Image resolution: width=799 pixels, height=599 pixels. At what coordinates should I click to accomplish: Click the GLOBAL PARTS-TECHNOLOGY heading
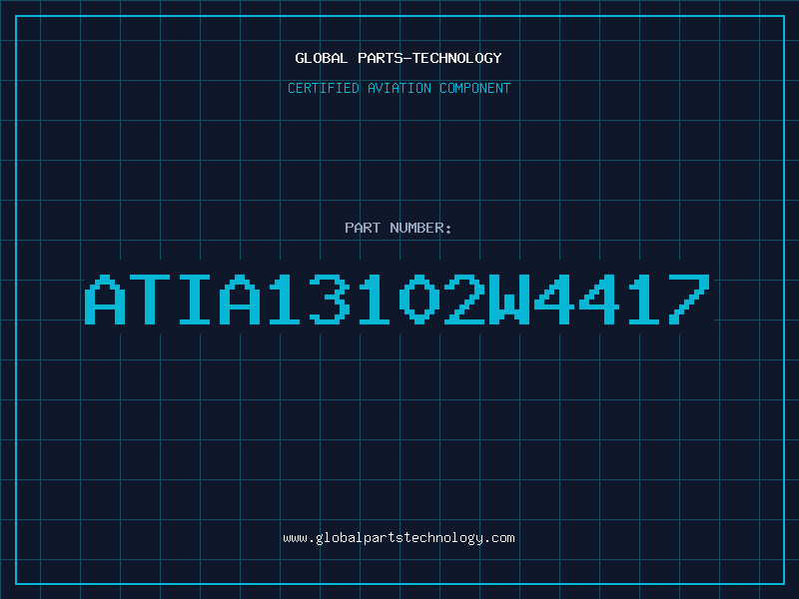click(399, 58)
